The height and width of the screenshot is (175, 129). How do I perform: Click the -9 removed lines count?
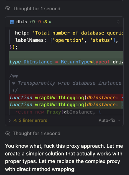pyautogui.click(x=38, y=22)
